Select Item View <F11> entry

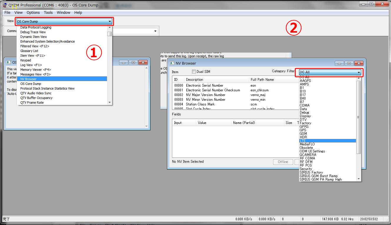[33, 56]
